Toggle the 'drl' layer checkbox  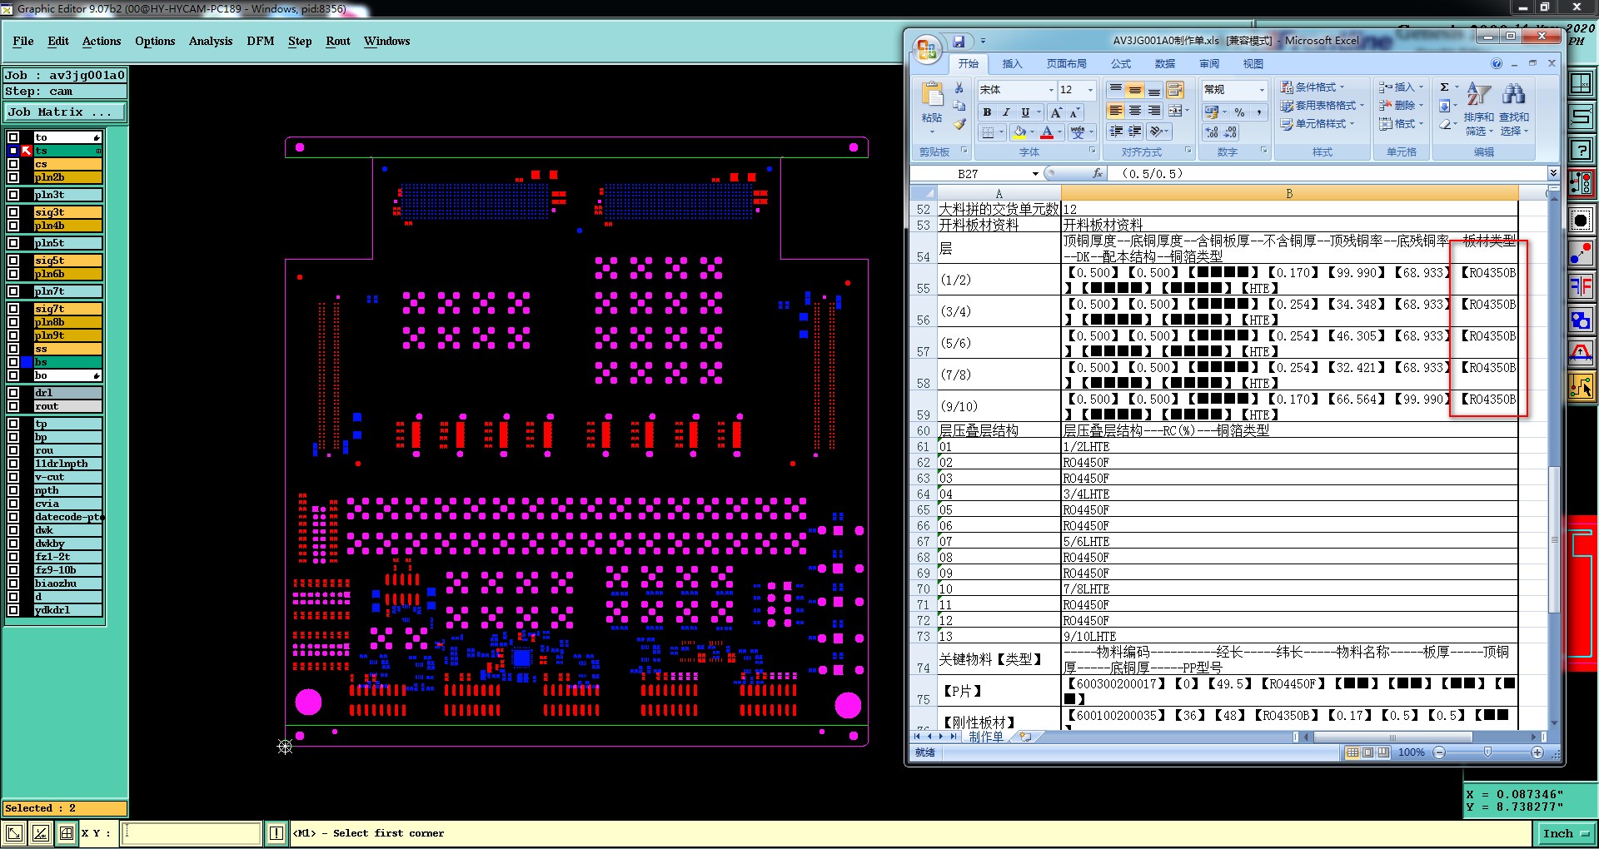(13, 393)
